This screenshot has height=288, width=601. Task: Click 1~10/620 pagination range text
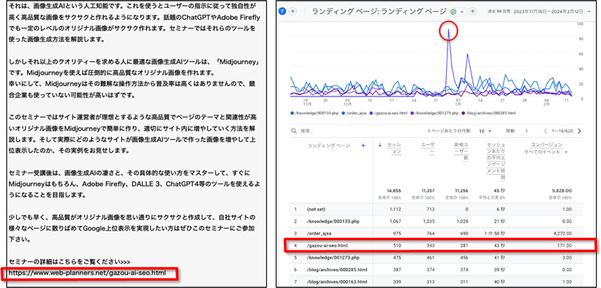(x=563, y=131)
